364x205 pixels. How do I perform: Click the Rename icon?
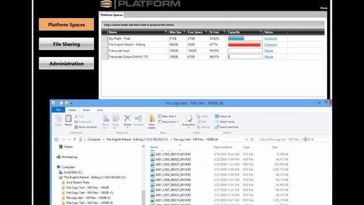[138, 118]
